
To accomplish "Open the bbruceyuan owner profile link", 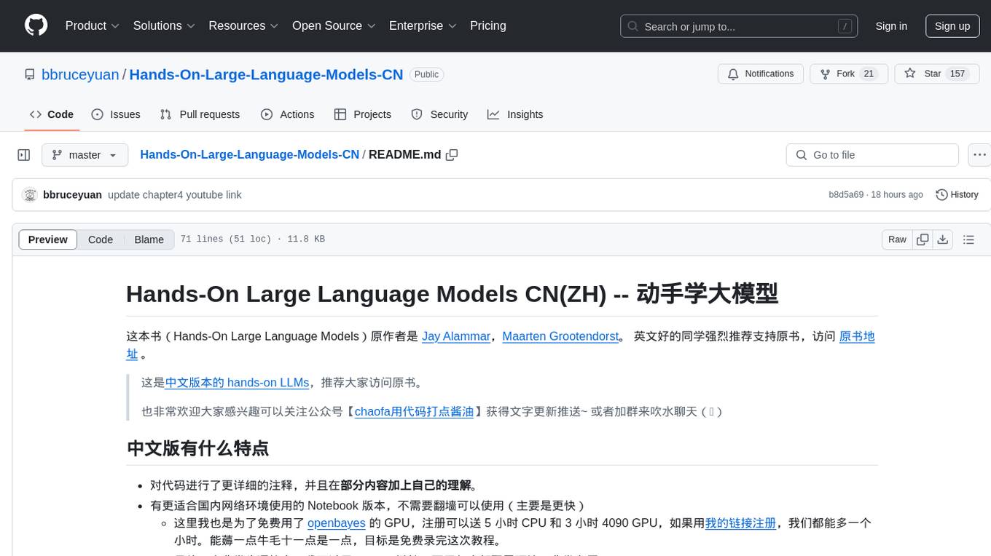I will 80,74.
